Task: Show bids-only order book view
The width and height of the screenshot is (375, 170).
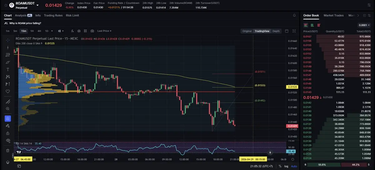Action: pyautogui.click(x=312, y=25)
